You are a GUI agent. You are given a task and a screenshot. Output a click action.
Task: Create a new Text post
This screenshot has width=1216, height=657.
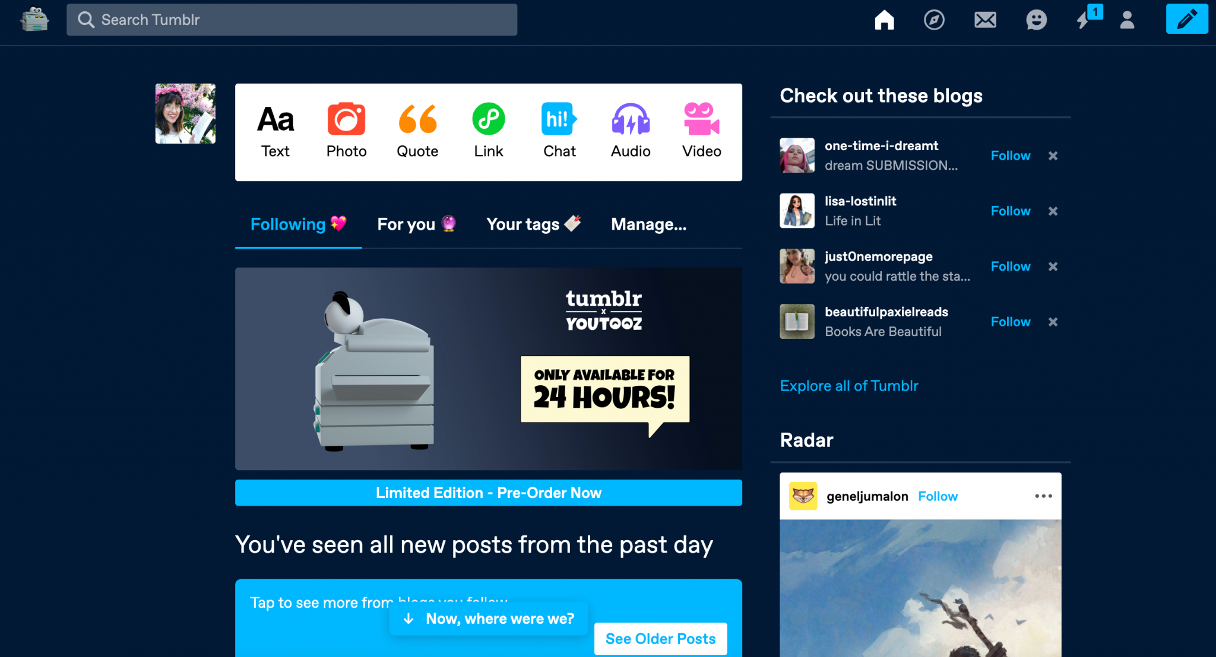tap(275, 129)
